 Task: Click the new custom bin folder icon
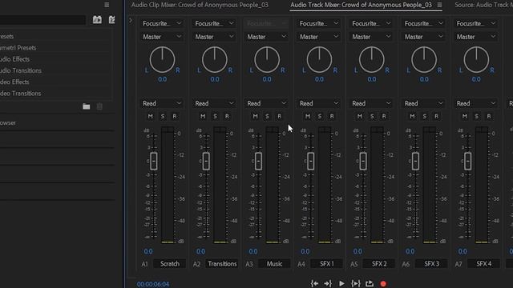click(x=87, y=106)
